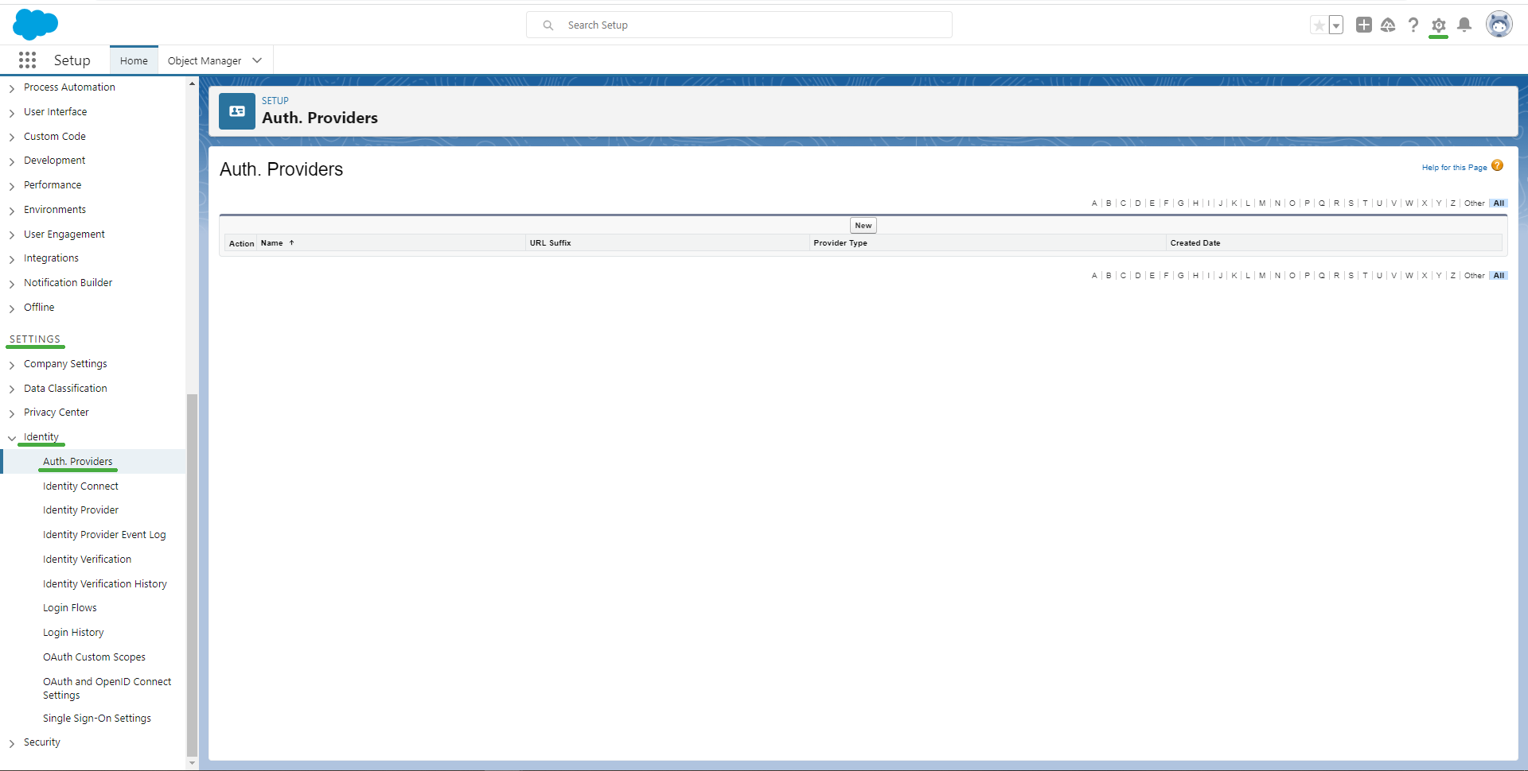Expand the User Engagement section

coord(12,235)
